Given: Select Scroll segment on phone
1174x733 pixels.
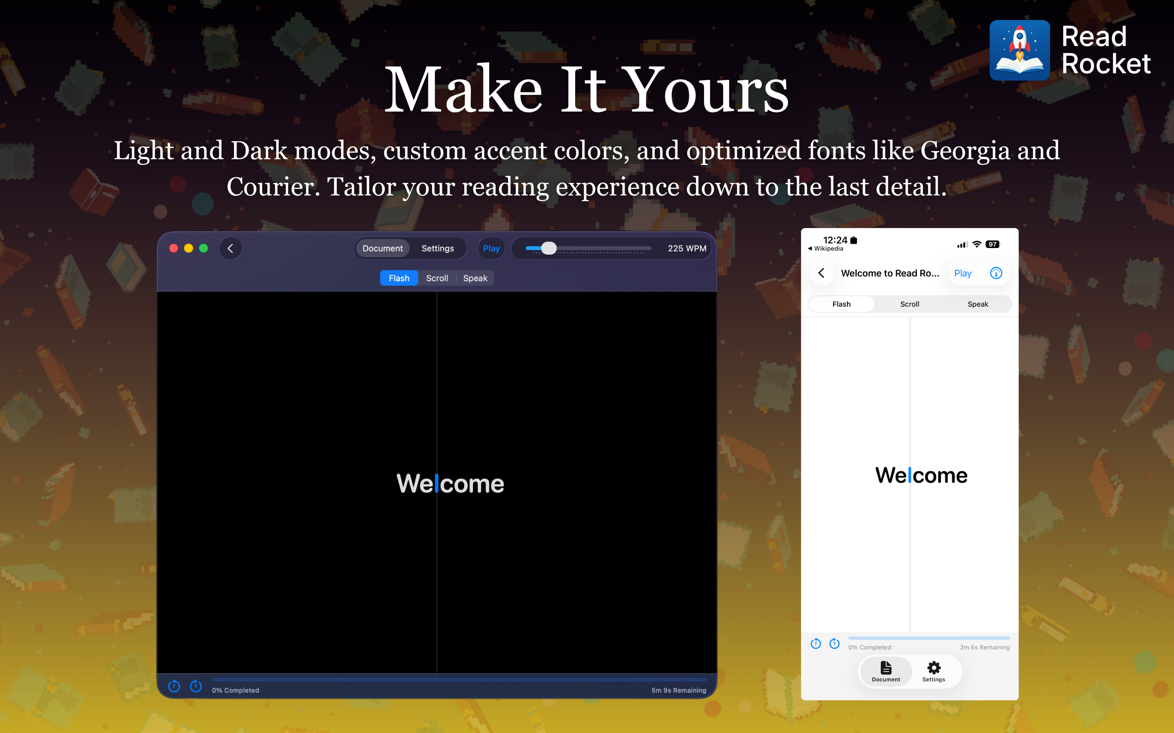Looking at the screenshot, I should coord(909,304).
